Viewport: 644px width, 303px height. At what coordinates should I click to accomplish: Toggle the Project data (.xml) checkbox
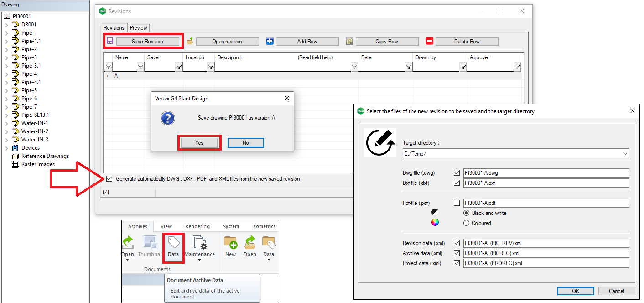[x=457, y=263]
